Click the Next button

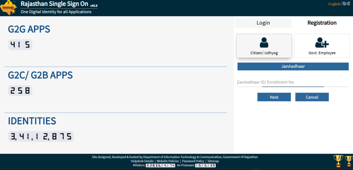(274, 97)
